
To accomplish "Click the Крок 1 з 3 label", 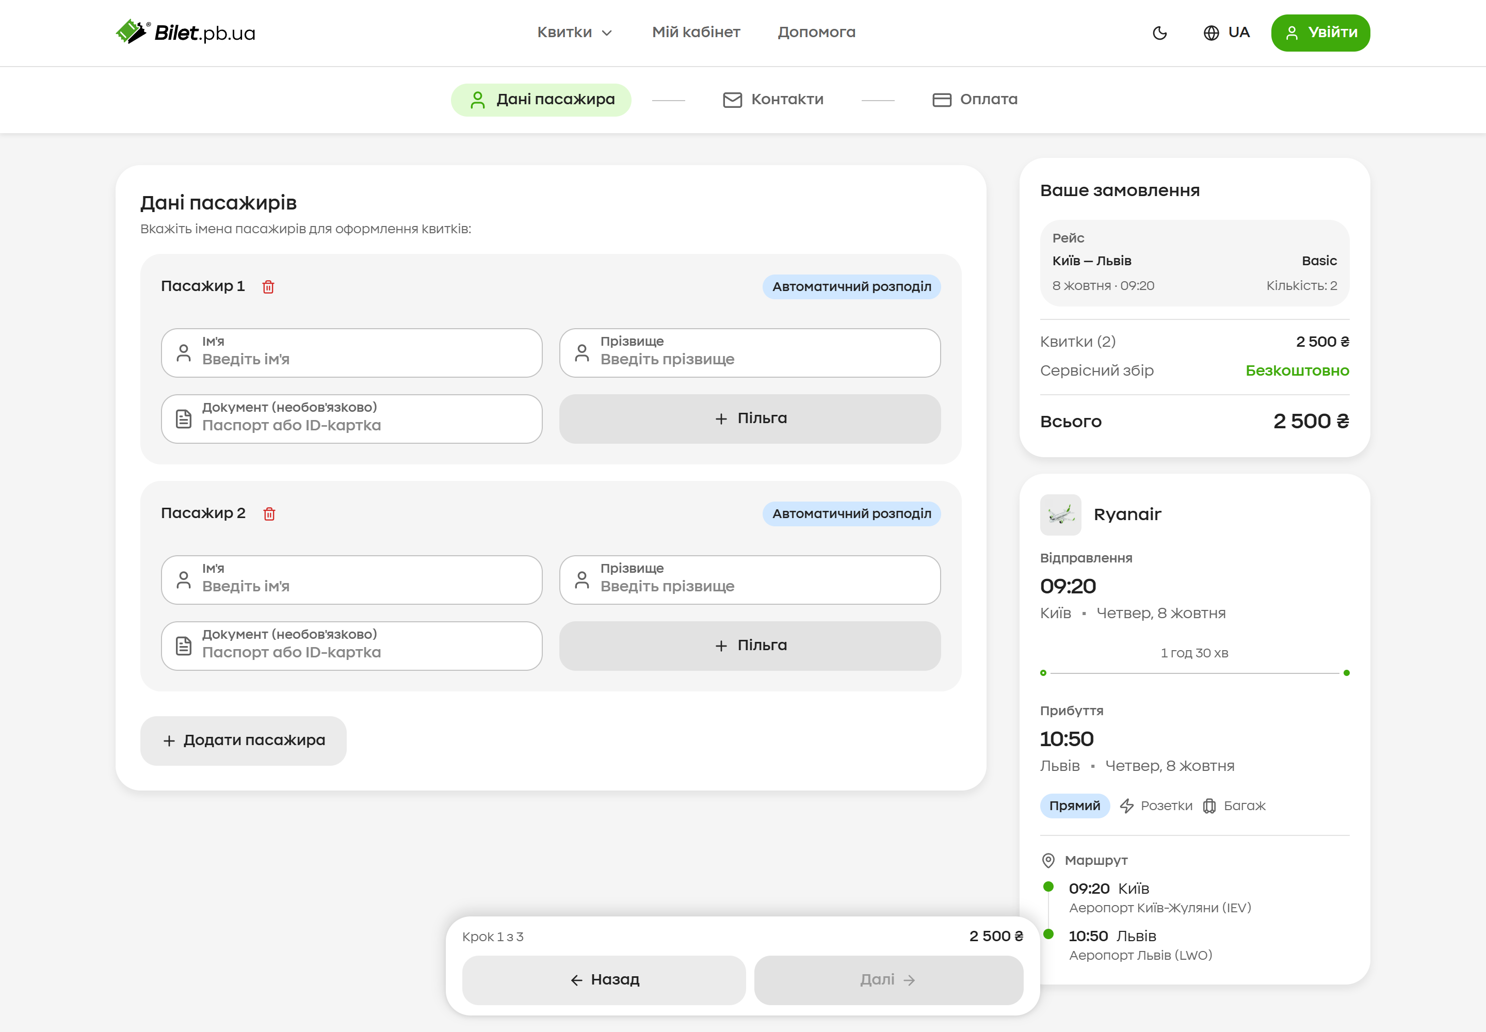I will [493, 937].
